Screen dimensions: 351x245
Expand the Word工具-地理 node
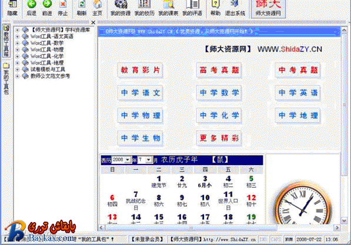[17, 63]
